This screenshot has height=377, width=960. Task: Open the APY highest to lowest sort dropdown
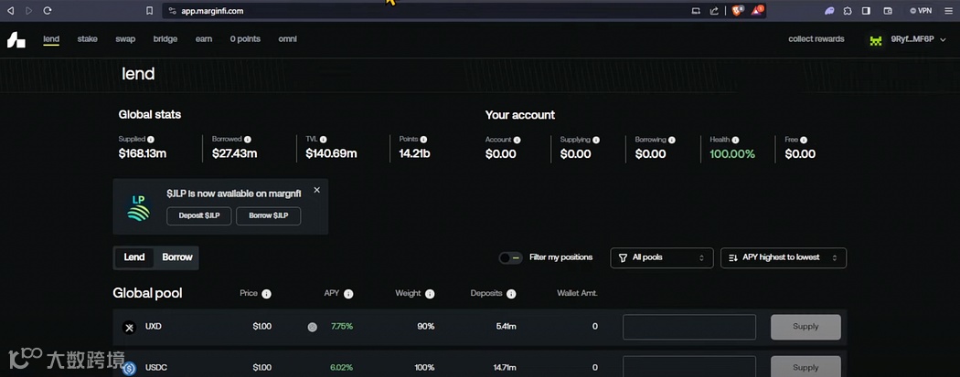coord(784,257)
